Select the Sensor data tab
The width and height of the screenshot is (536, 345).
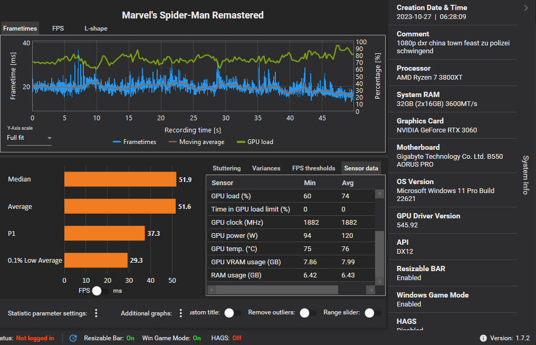pyautogui.click(x=361, y=168)
